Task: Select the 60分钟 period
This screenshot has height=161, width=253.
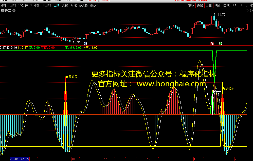Action: point(46,5)
